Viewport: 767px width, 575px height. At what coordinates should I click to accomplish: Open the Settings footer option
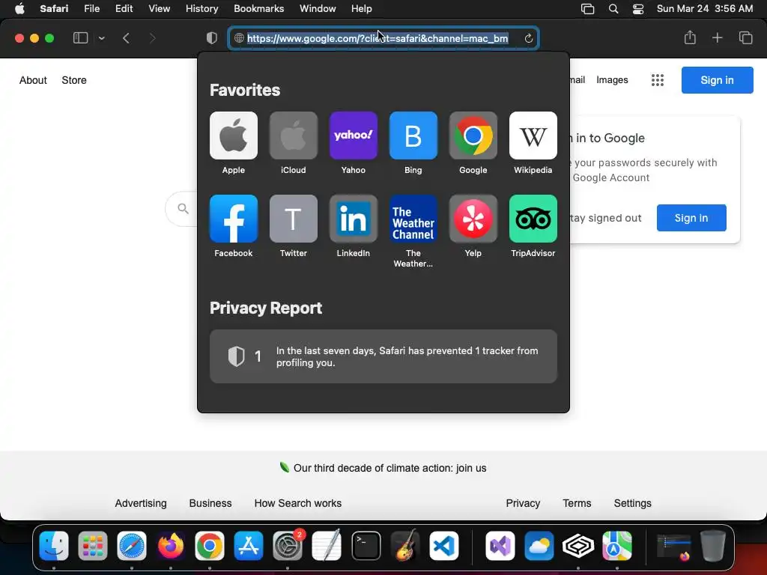pos(632,503)
